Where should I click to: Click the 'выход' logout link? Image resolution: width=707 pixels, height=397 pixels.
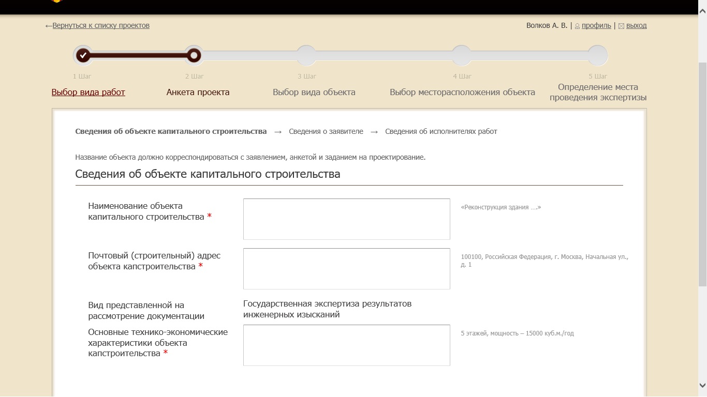point(636,25)
